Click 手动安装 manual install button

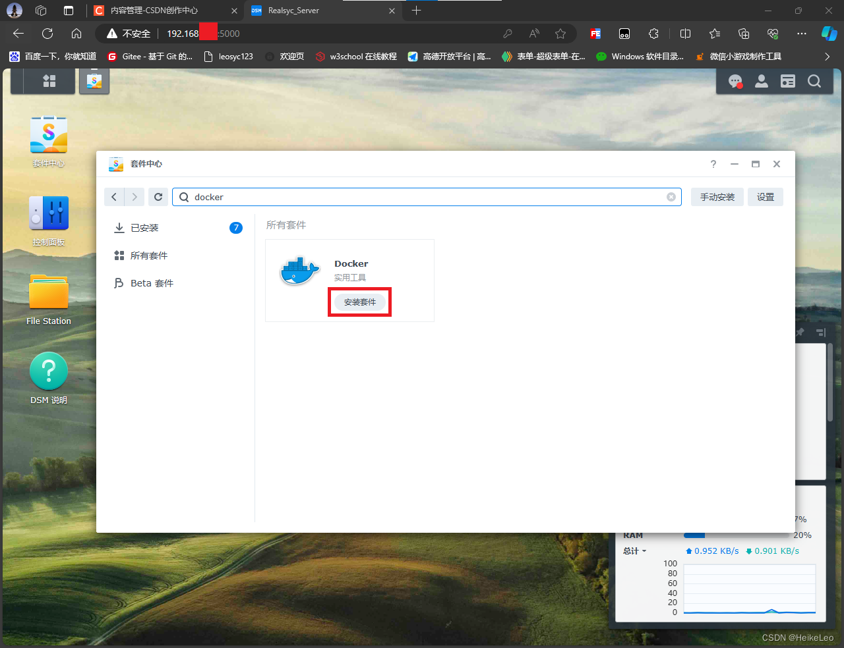click(717, 197)
